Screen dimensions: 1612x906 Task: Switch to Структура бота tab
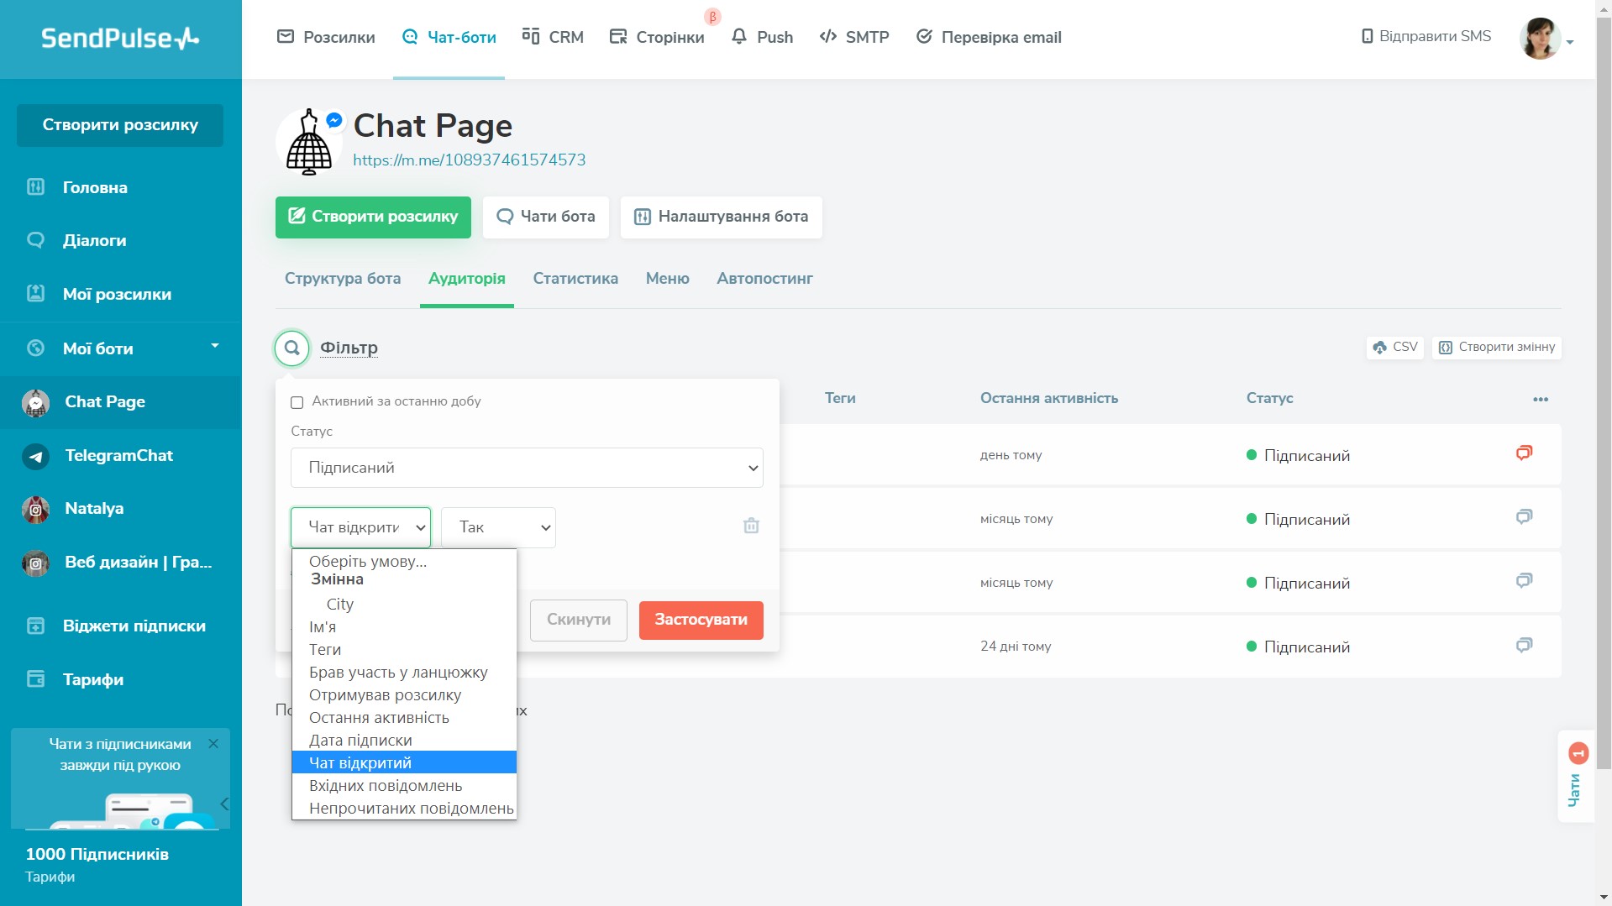point(343,278)
